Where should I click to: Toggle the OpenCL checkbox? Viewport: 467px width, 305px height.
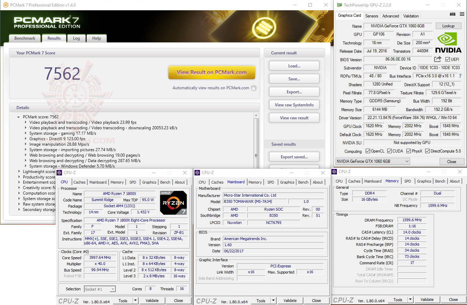[x=368, y=151]
